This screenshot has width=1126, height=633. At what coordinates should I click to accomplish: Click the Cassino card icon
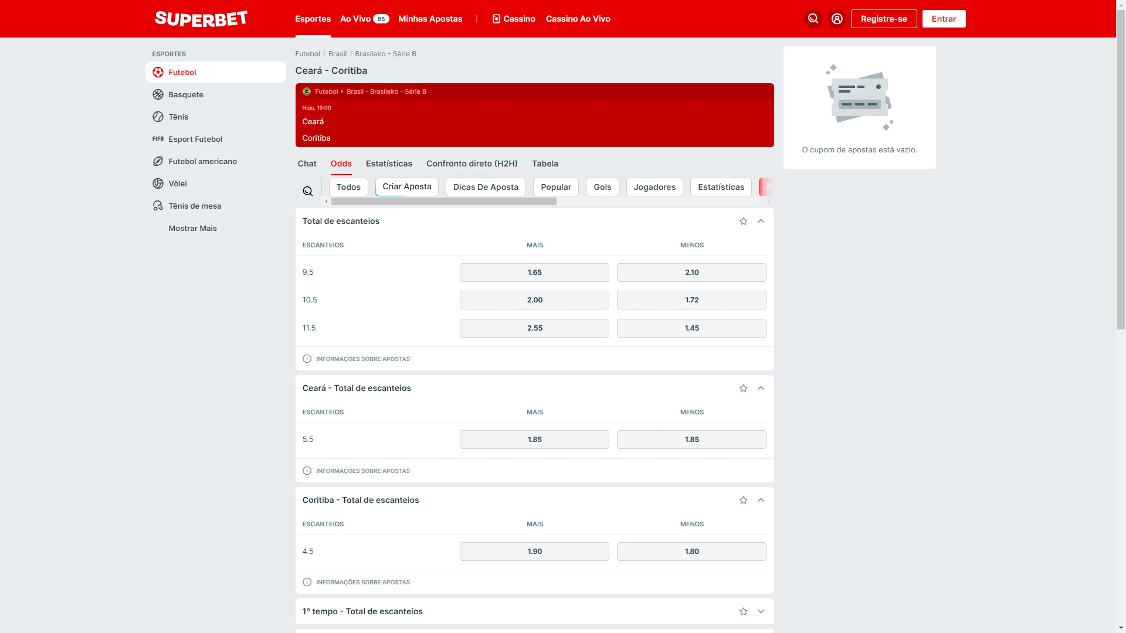496,19
